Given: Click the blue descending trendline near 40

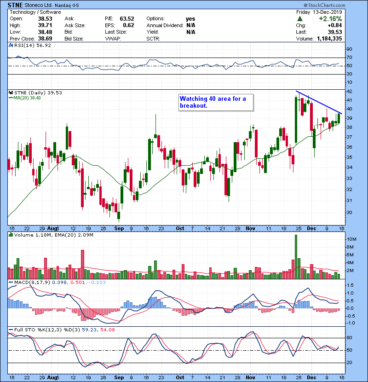Looking at the screenshot, I should coord(319,103).
